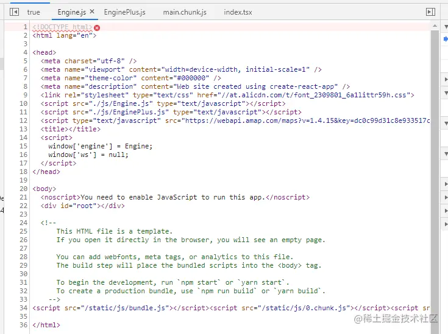Click the red error icon on line 1
Viewport: 448px width, 334px height.
[x=97, y=27]
